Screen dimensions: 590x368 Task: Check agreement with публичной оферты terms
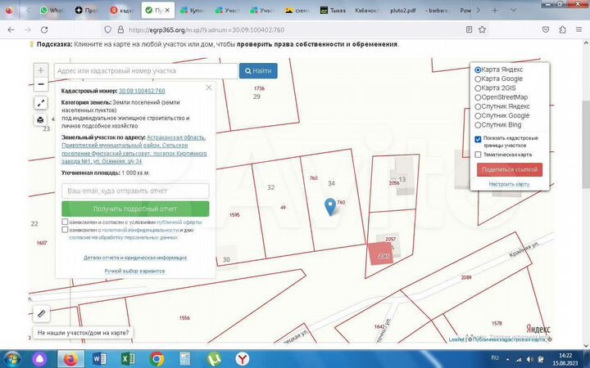tap(65, 222)
